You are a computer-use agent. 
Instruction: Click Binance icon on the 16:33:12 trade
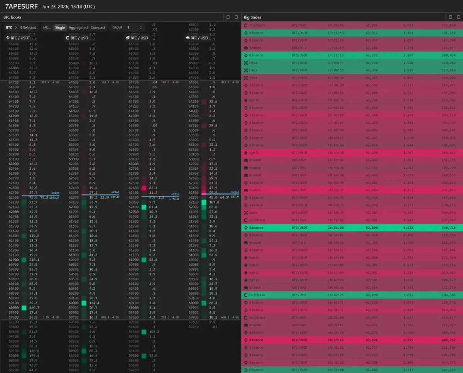(x=245, y=340)
